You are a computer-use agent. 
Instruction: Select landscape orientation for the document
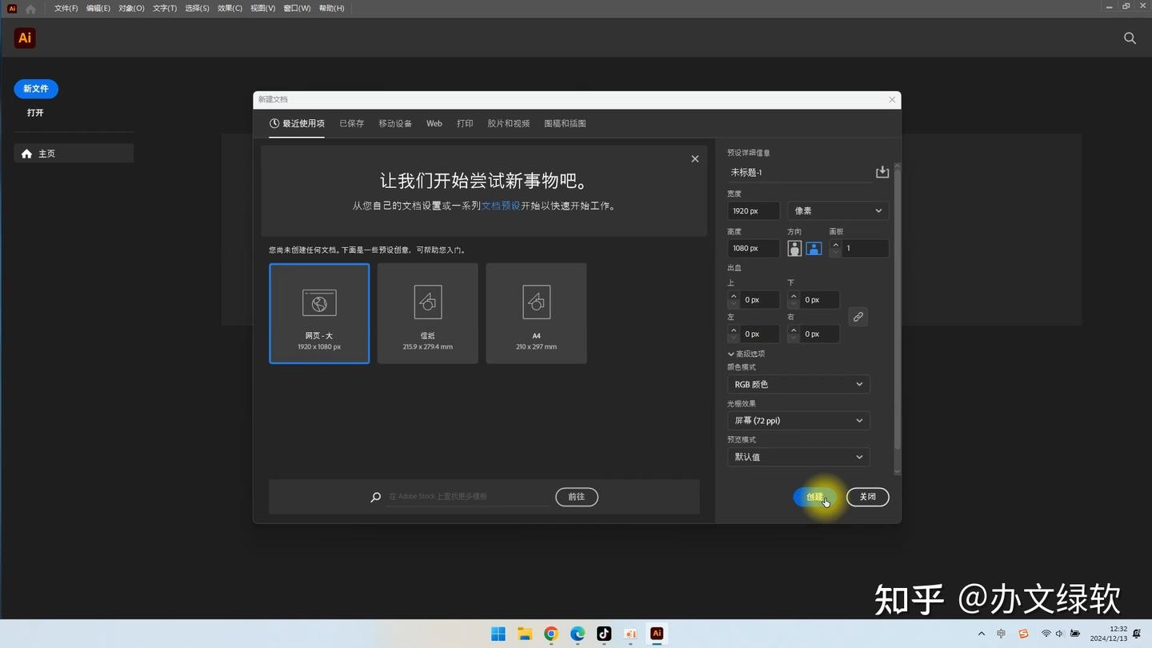814,248
